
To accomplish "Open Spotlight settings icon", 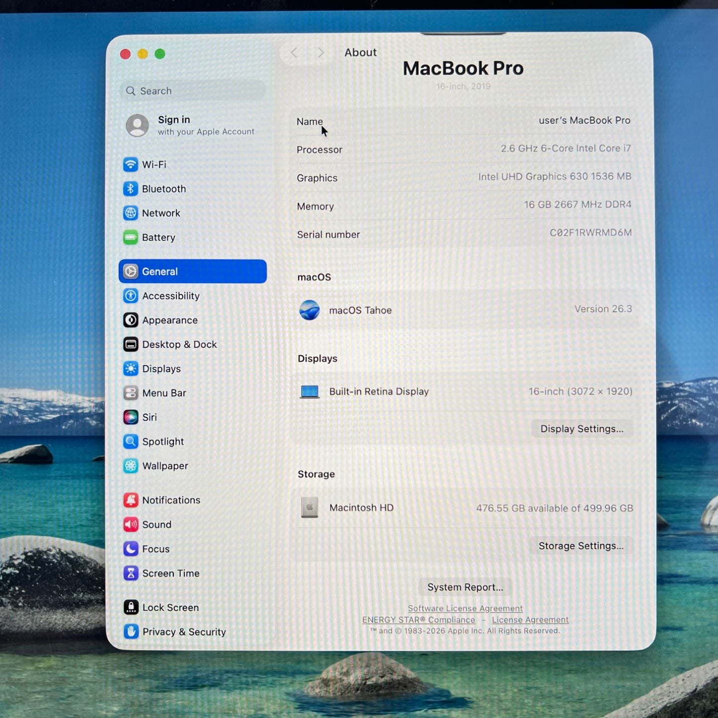I will click(x=131, y=442).
